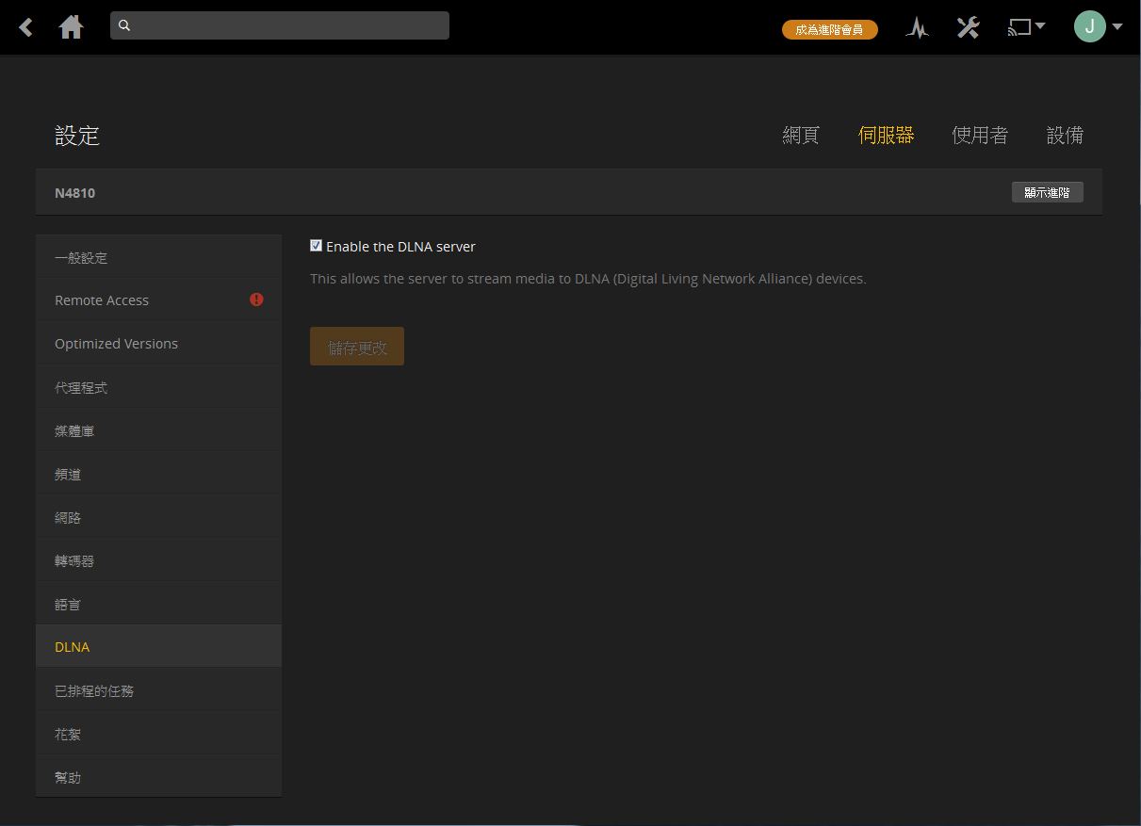The image size is (1141, 826).
Task: Click the Remote Access red warning icon
Action: point(256,300)
